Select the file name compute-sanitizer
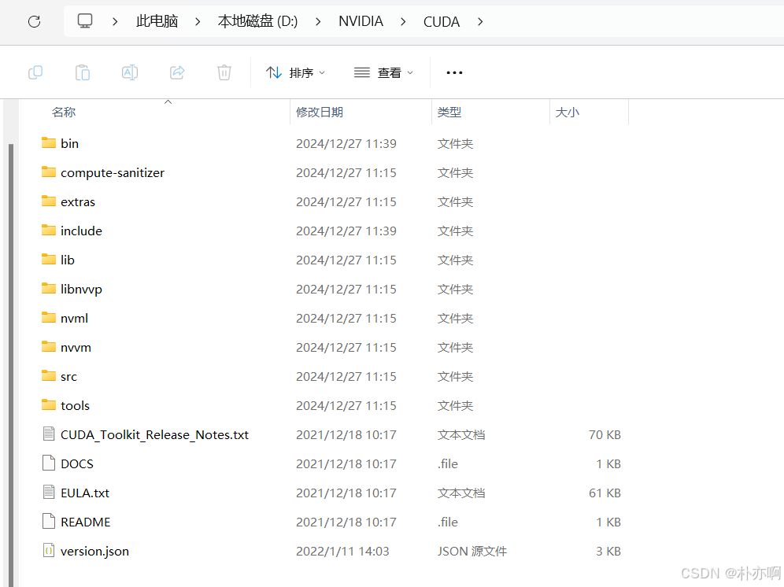Screen dimensions: 784x587 click(x=113, y=172)
